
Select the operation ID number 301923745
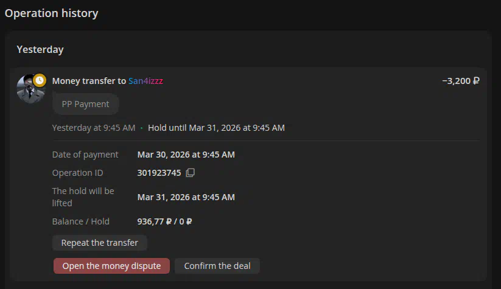159,173
